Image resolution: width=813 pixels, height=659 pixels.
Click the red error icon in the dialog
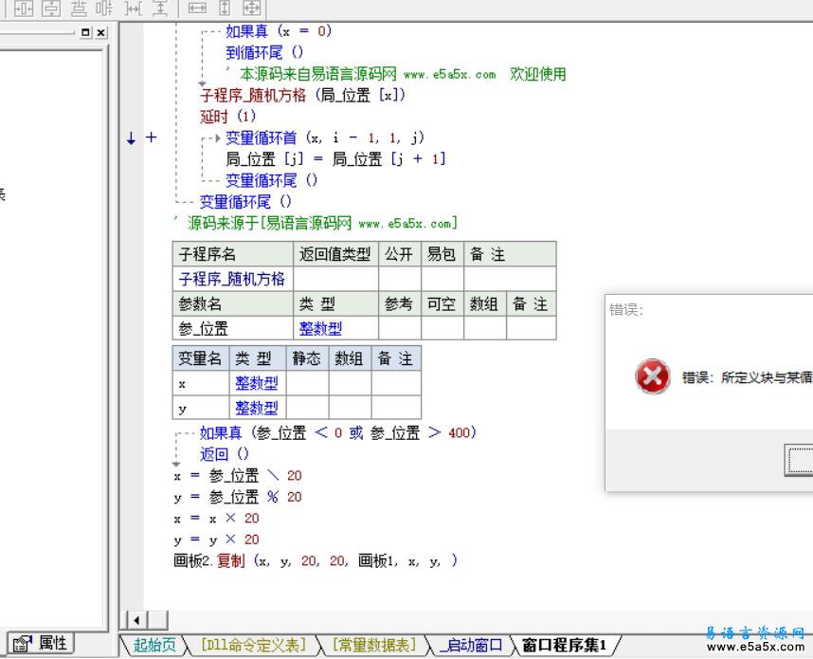652,376
